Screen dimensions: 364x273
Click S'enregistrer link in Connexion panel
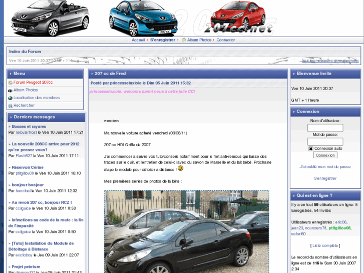coord(325,178)
